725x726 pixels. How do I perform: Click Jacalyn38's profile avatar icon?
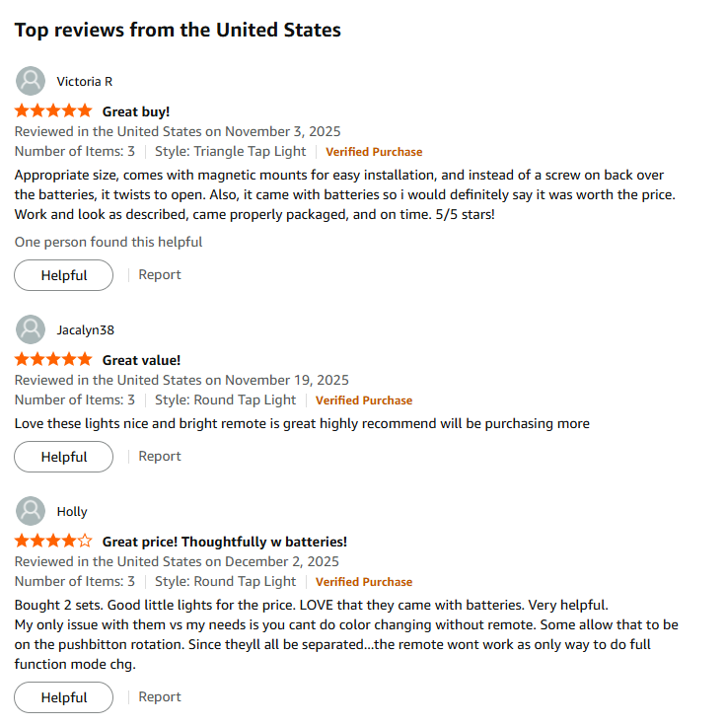[x=32, y=329]
